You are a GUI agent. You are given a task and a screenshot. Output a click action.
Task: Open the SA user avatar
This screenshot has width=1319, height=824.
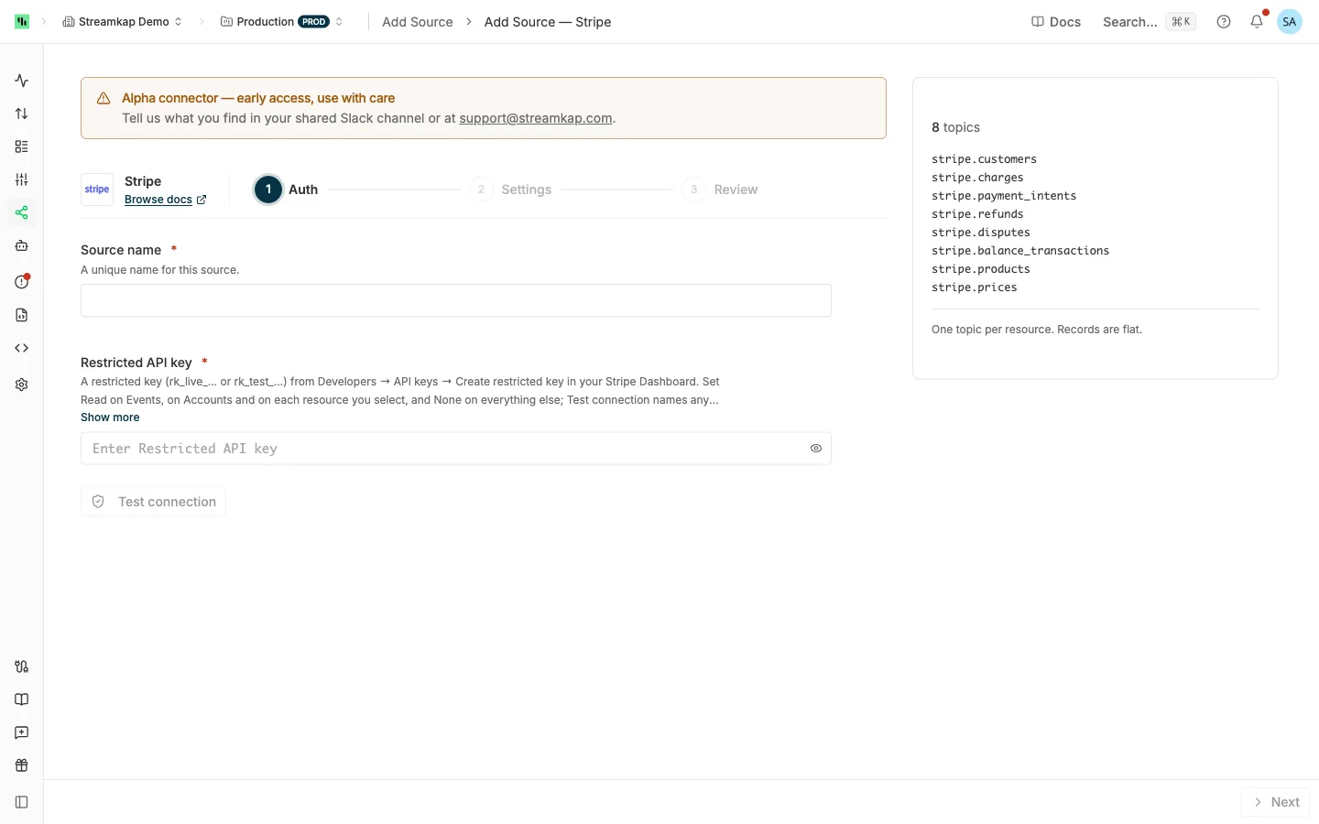pos(1290,22)
